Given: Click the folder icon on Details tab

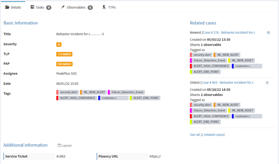Looking at the screenshot, I should [x=7, y=7].
